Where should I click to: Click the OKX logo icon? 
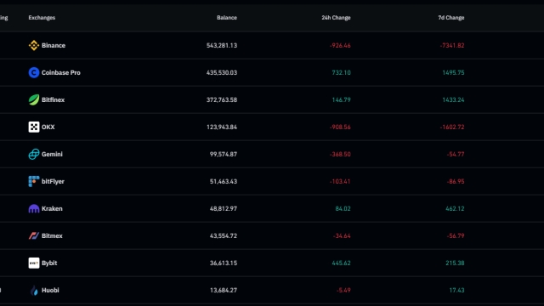[34, 127]
